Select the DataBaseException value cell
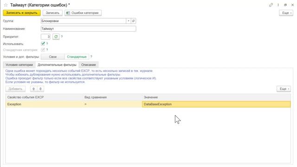The image size is (297, 167). pos(216,104)
